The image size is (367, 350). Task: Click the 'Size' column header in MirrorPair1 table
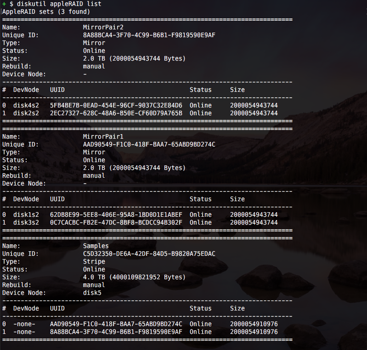pos(237,199)
